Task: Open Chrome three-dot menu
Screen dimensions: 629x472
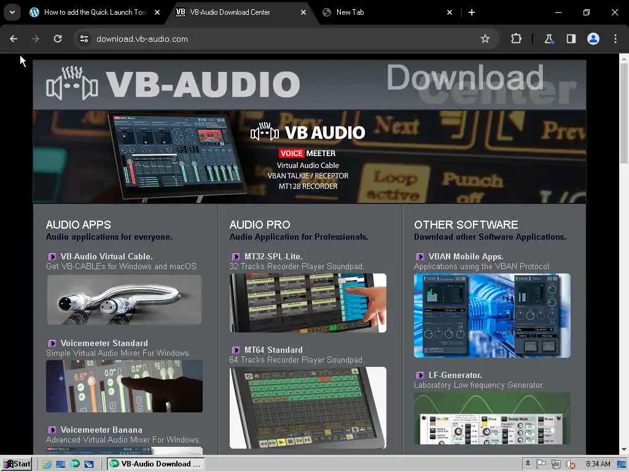Action: coord(615,39)
